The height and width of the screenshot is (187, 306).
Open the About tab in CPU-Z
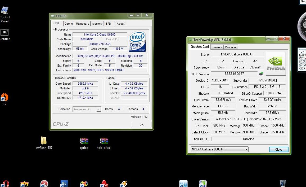click(121, 24)
